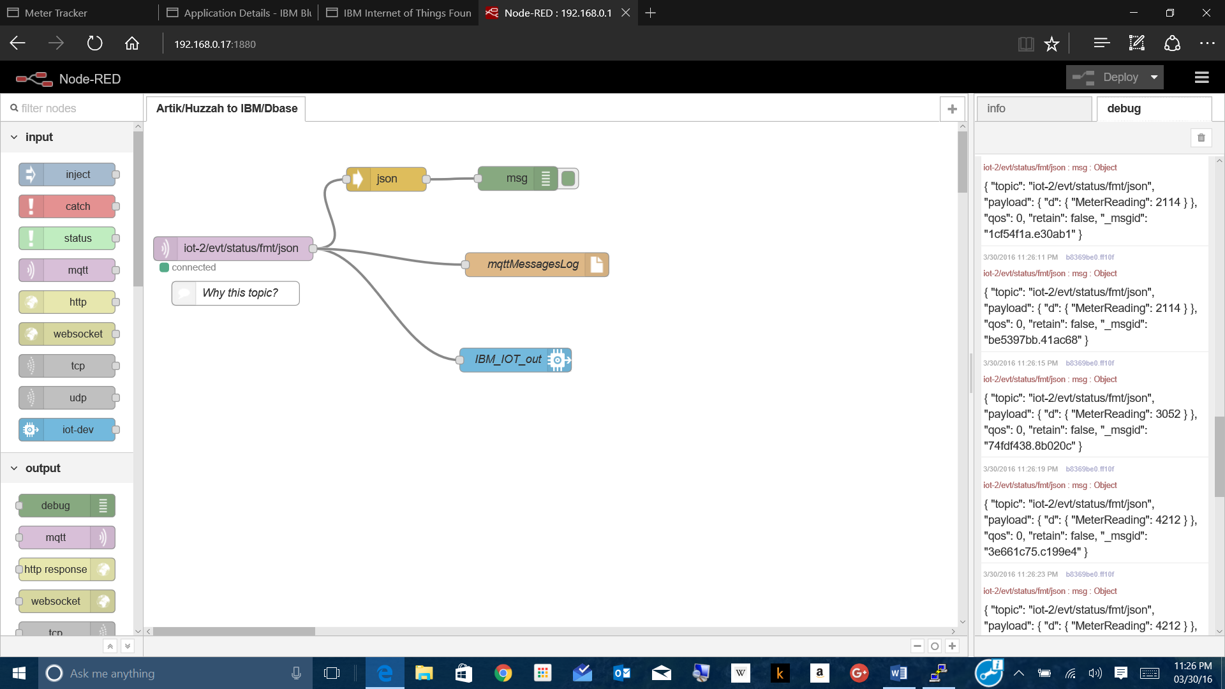The image size is (1225, 689).
Task: Zoom out the canvas with minus button
Action: [x=917, y=646]
